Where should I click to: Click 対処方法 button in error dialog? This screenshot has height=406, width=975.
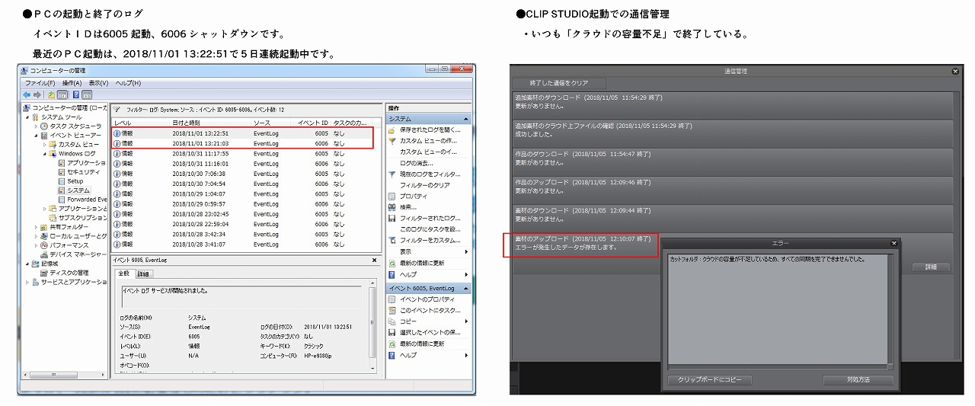click(858, 379)
